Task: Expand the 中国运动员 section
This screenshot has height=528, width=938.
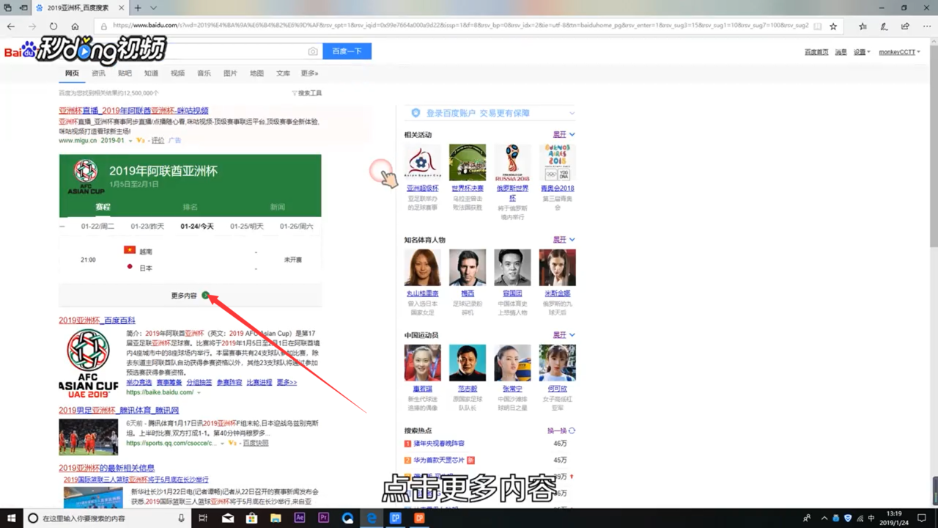Action: 564,335
